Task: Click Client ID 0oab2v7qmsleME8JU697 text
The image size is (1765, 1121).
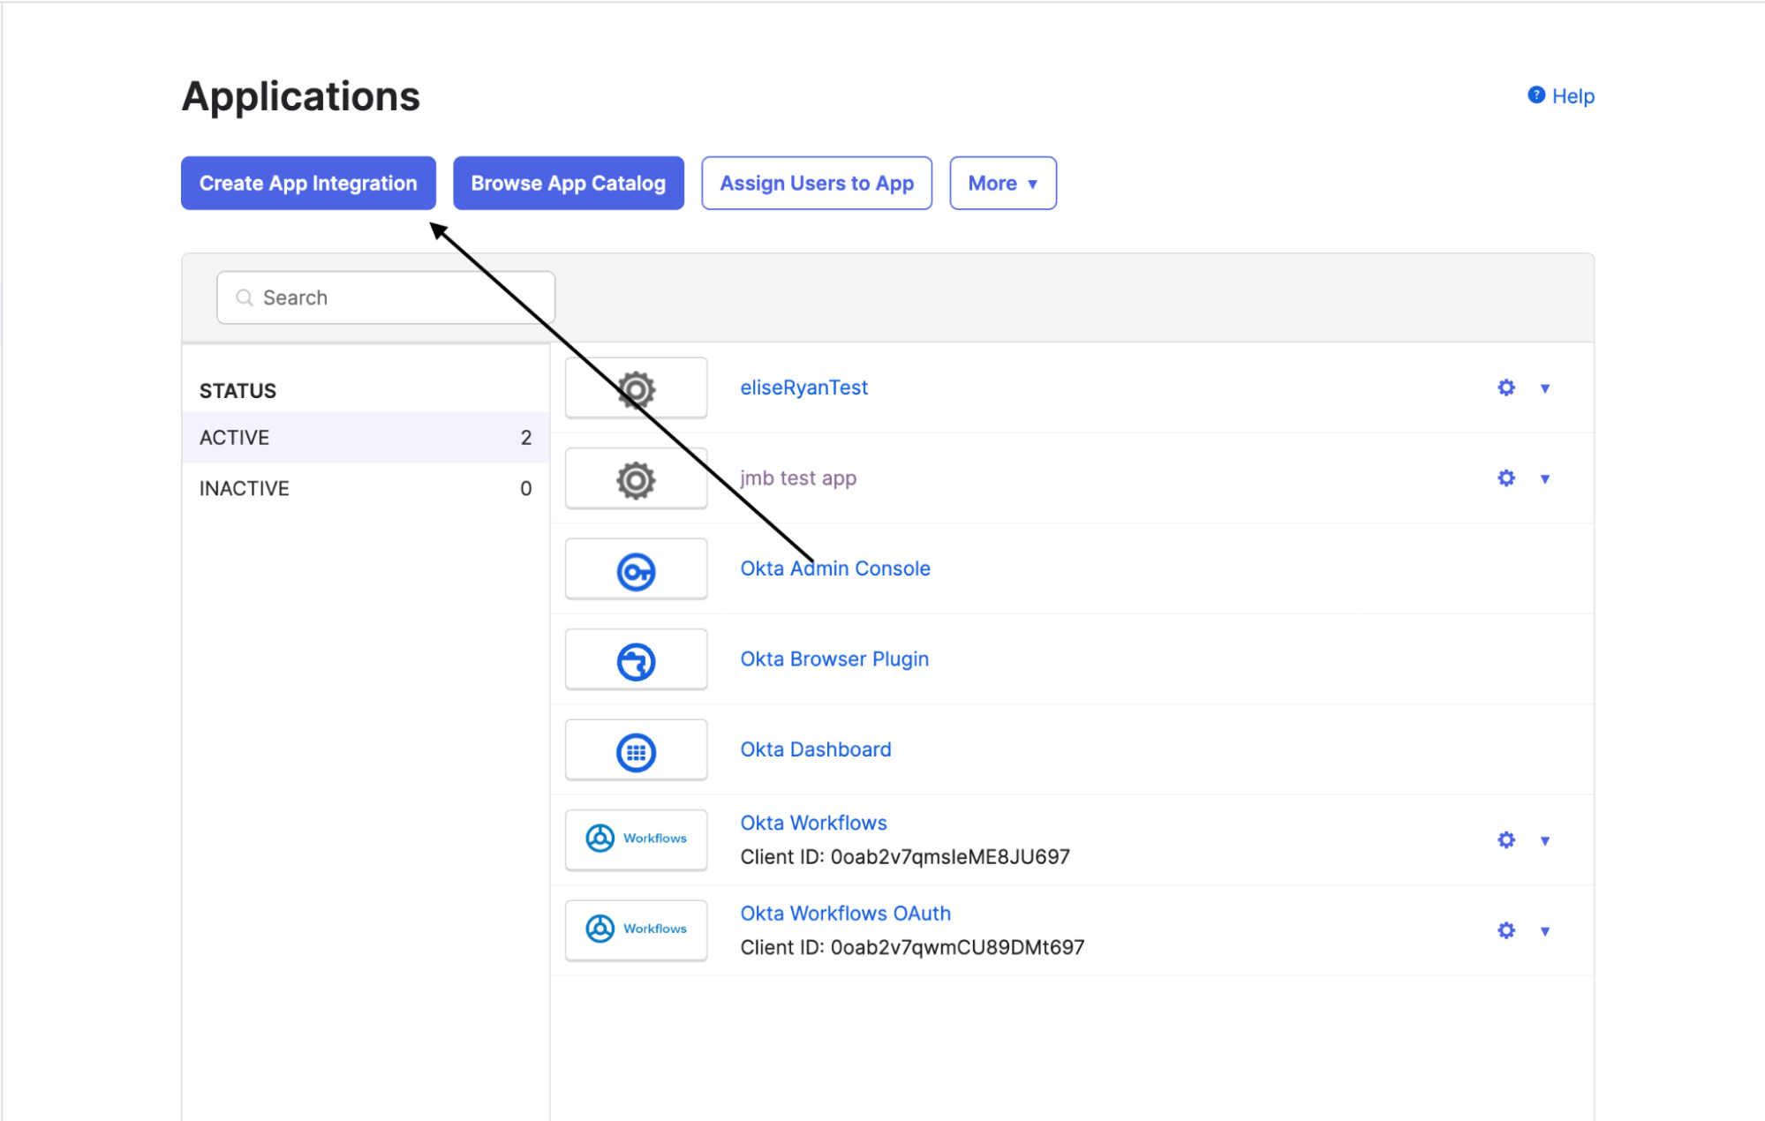Action: pyautogui.click(x=905, y=857)
